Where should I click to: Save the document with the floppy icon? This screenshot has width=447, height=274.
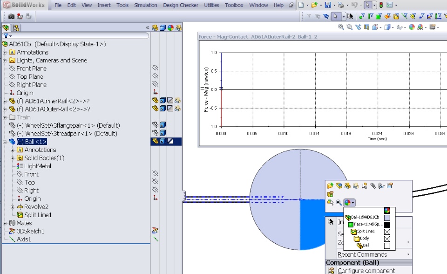[x=328, y=5]
